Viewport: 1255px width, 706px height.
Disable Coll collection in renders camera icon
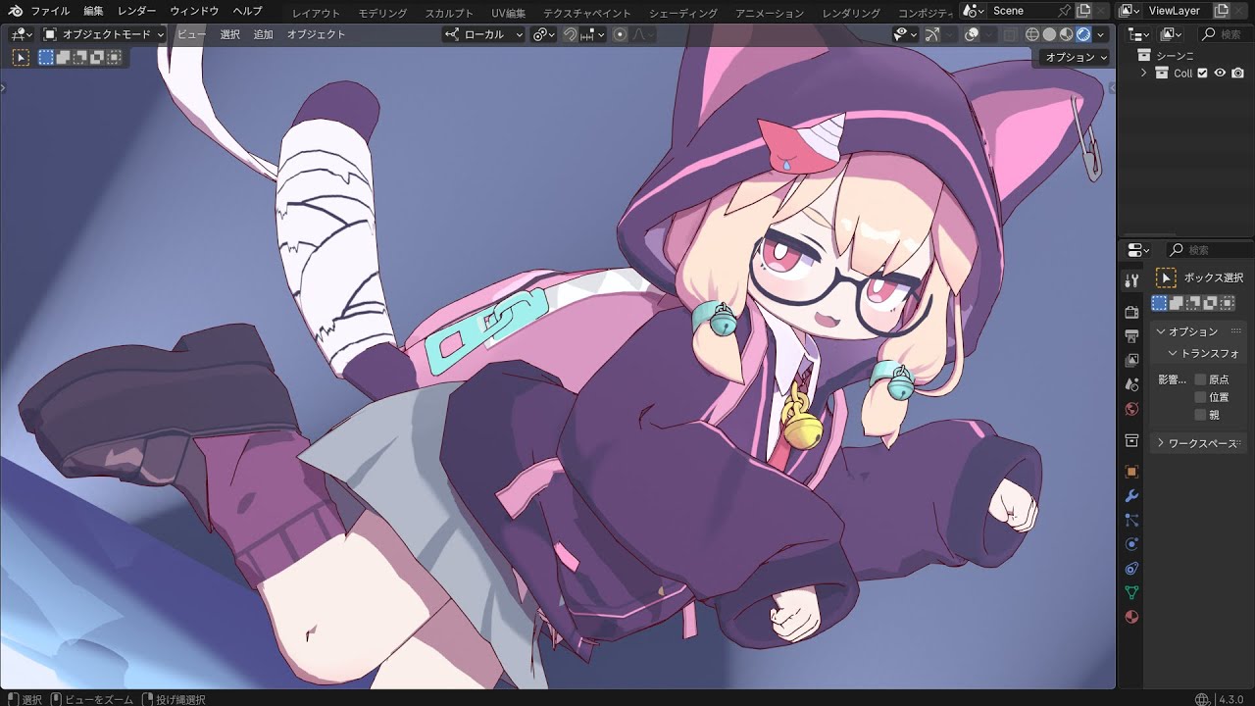[1238, 73]
